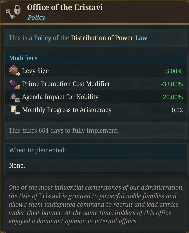Click the +20.00% agenda impact value
This screenshot has width=189, height=233.
(171, 97)
